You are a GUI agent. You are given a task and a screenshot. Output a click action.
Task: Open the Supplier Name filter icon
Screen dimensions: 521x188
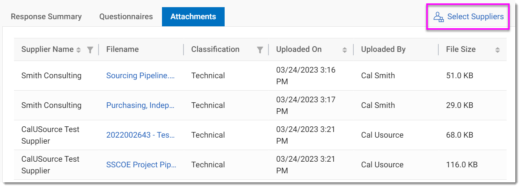(90, 50)
